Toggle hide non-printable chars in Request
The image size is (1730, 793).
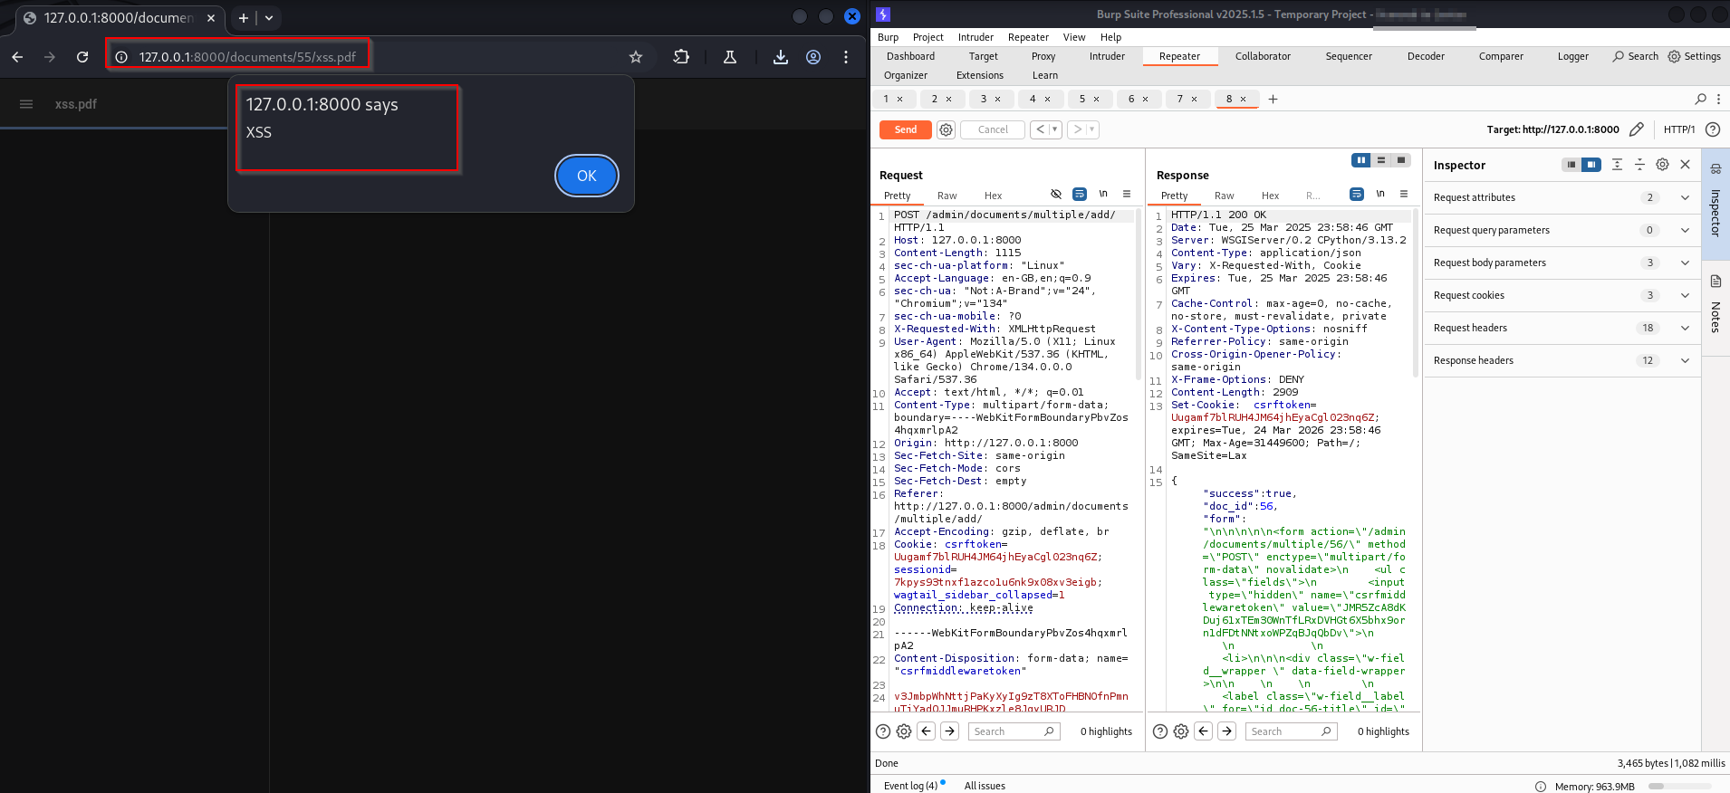pyautogui.click(x=1056, y=194)
